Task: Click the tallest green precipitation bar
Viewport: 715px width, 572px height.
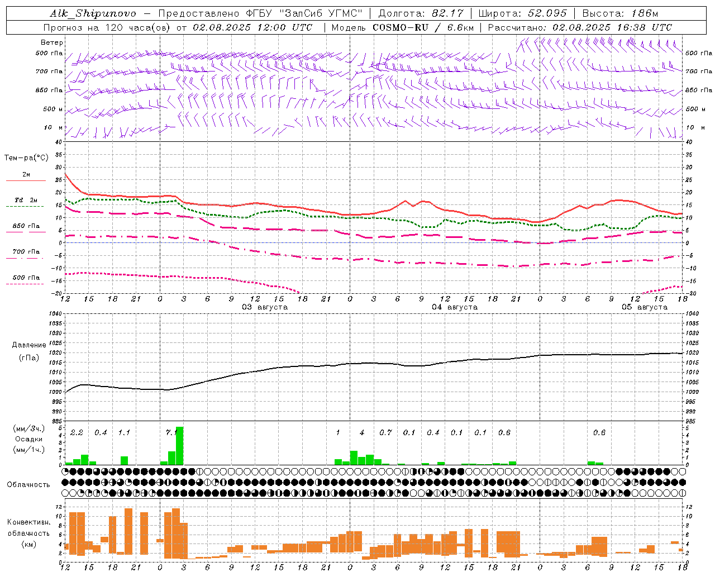Action: pyautogui.click(x=179, y=446)
